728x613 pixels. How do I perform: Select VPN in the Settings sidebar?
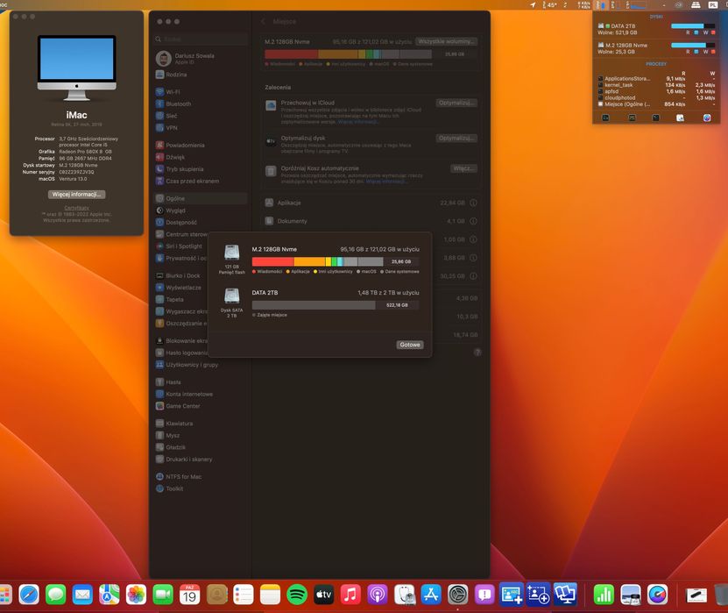pos(201,128)
